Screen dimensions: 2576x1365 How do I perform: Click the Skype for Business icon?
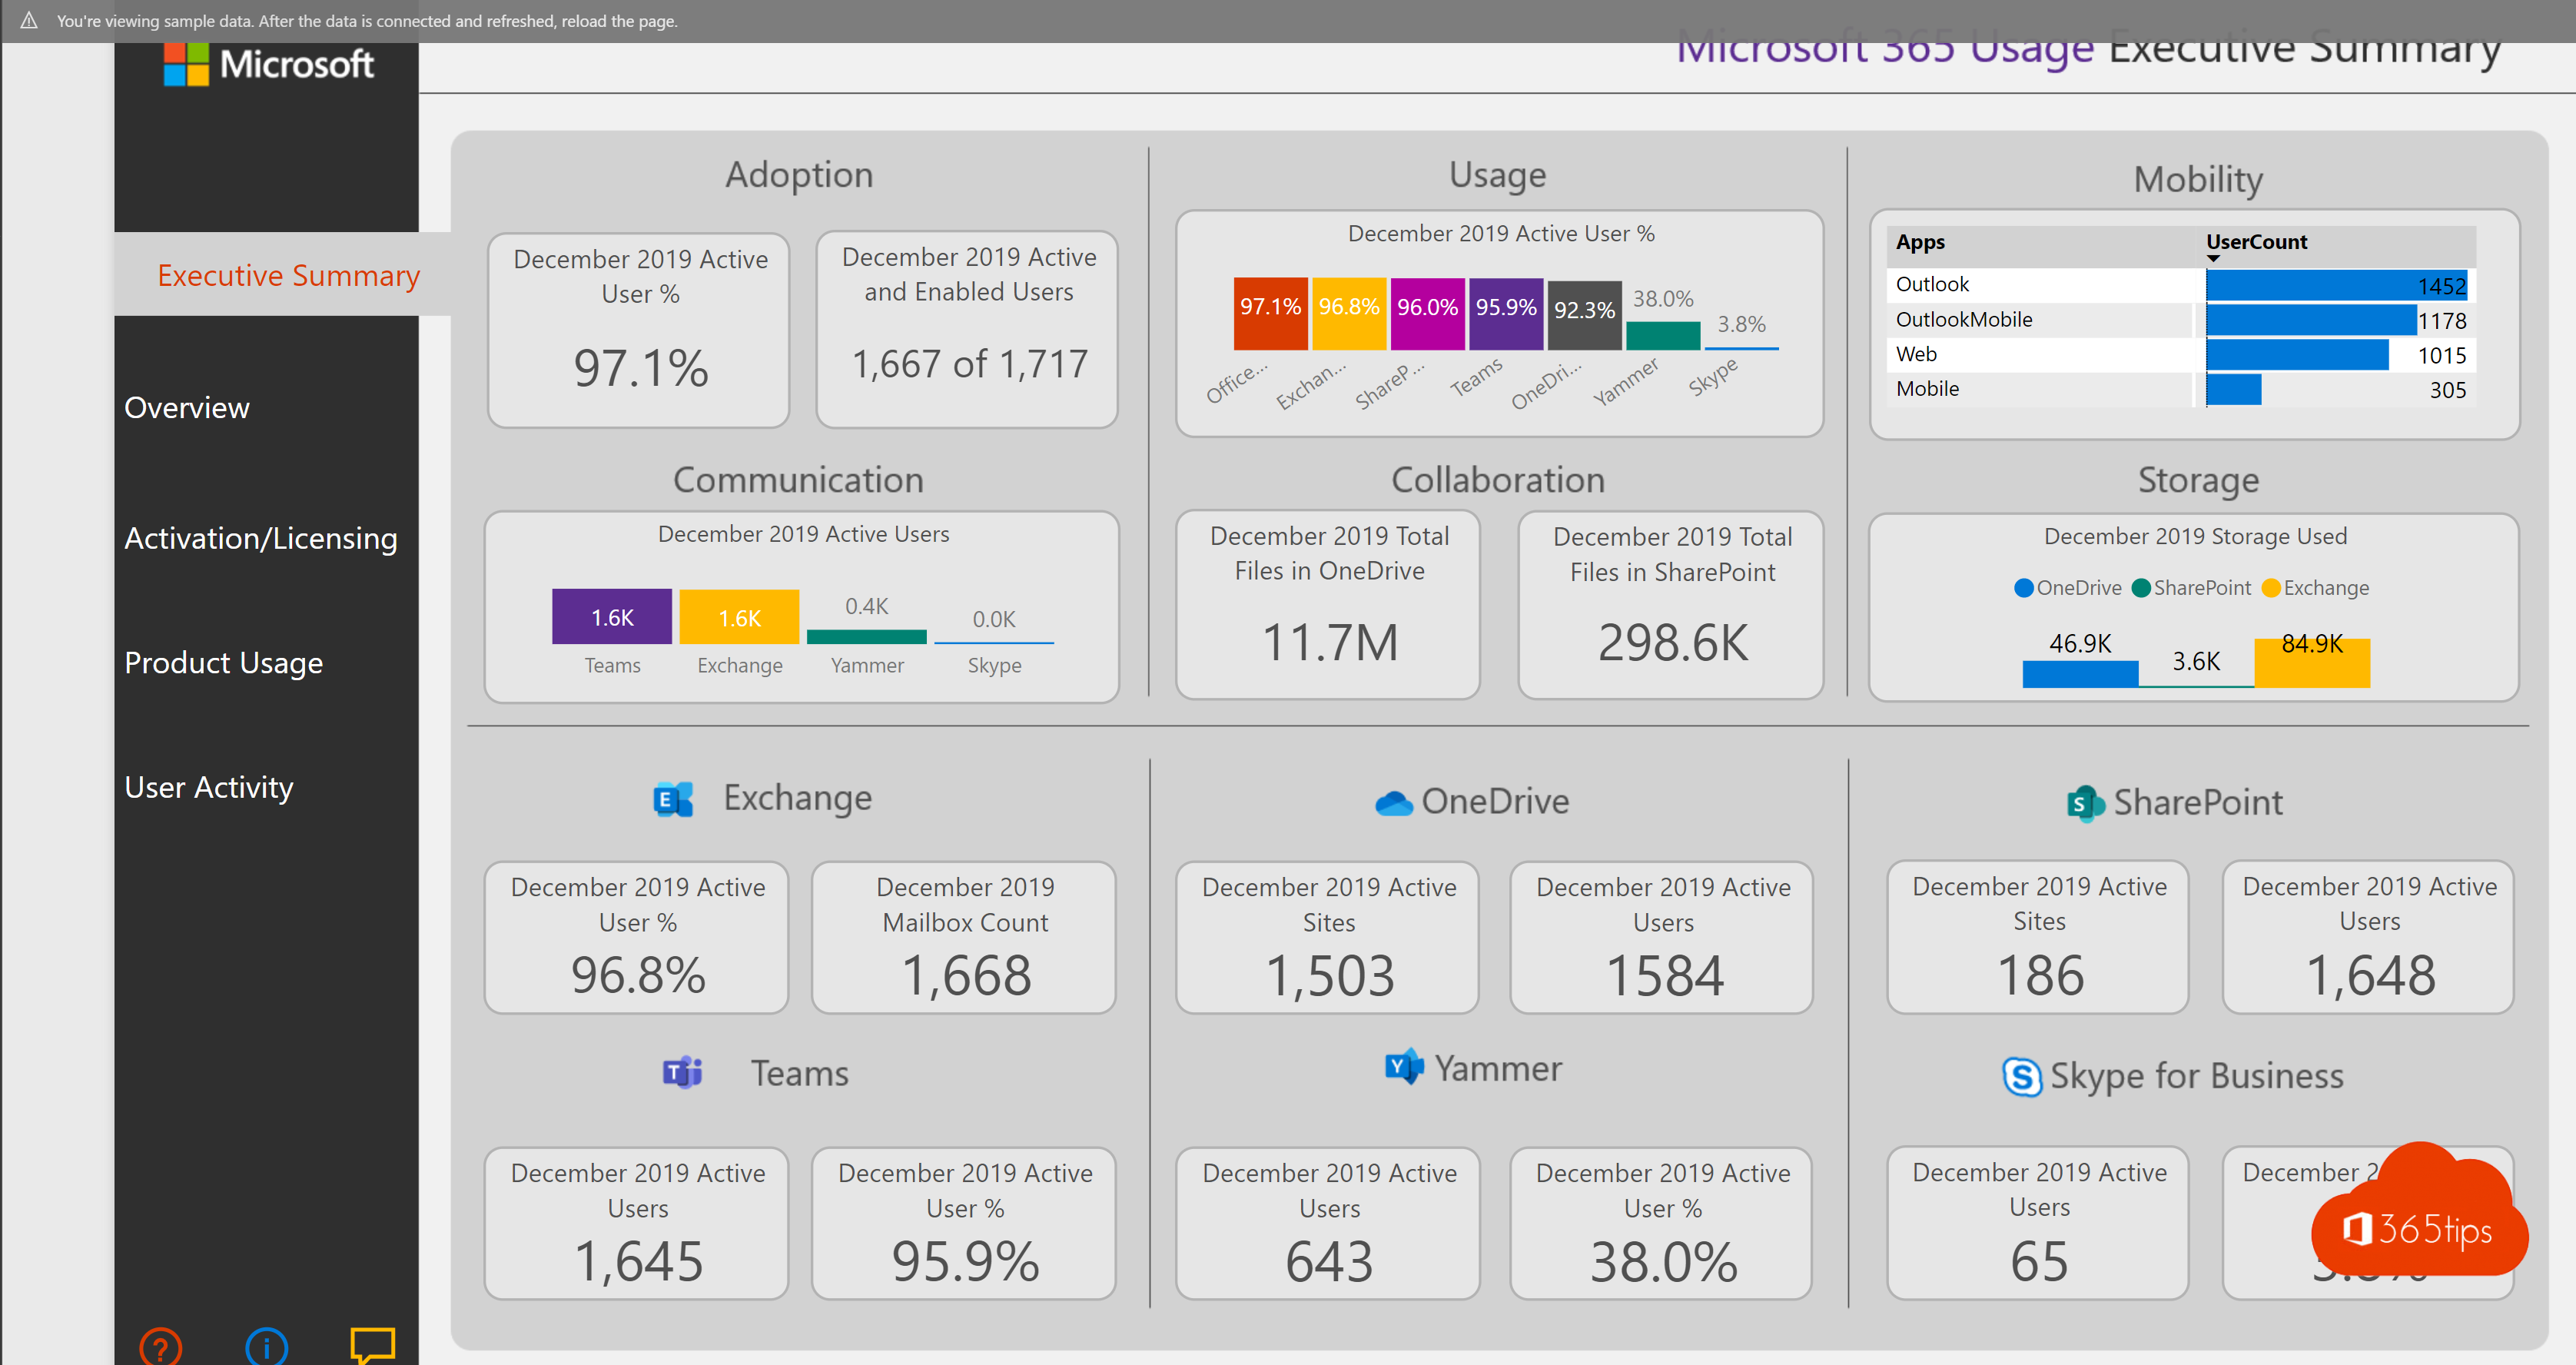(x=2022, y=1077)
